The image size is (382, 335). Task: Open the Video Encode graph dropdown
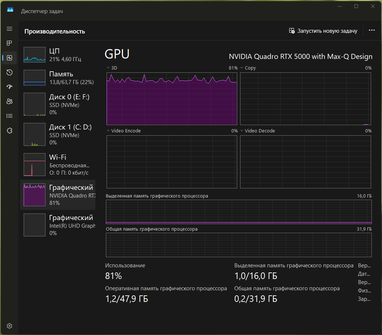(x=108, y=131)
